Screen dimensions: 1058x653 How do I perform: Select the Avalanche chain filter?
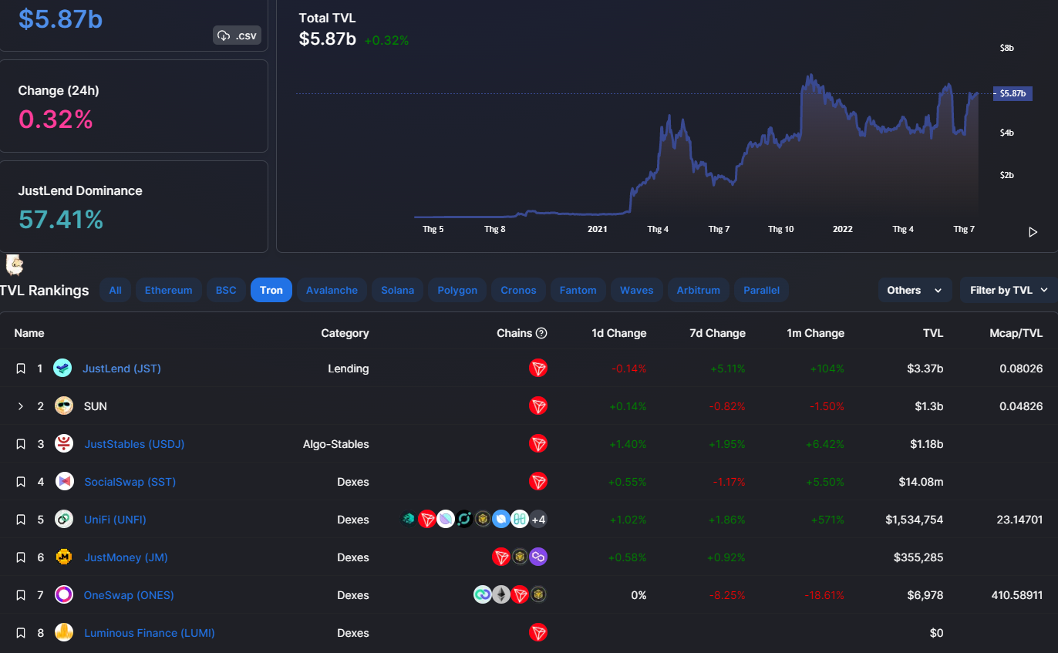(332, 290)
